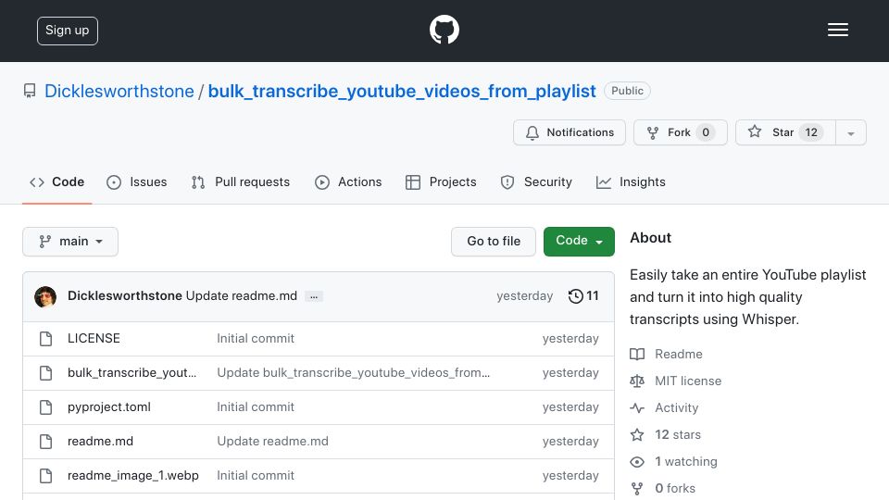Screen dimensions: 889x500
Task: Click the file icon next to readme_image_1.webp
Action: tap(46, 476)
